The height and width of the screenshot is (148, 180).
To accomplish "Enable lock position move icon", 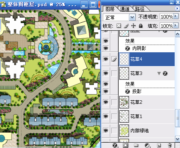I will click(x=133, y=26).
